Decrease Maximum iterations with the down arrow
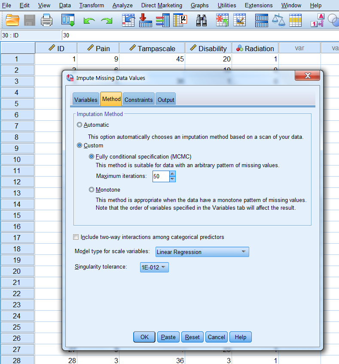 tap(172, 179)
